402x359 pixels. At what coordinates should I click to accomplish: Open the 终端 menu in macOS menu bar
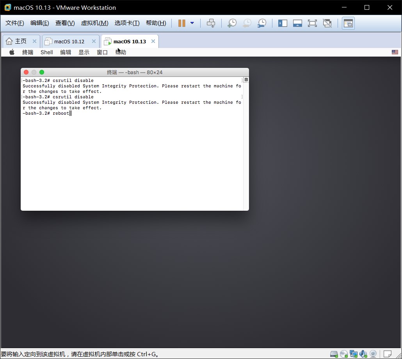click(x=28, y=52)
